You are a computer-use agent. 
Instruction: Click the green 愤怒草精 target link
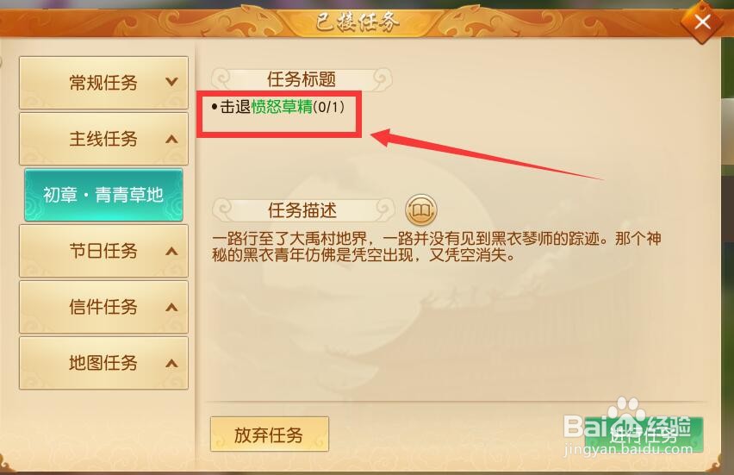coord(282,107)
